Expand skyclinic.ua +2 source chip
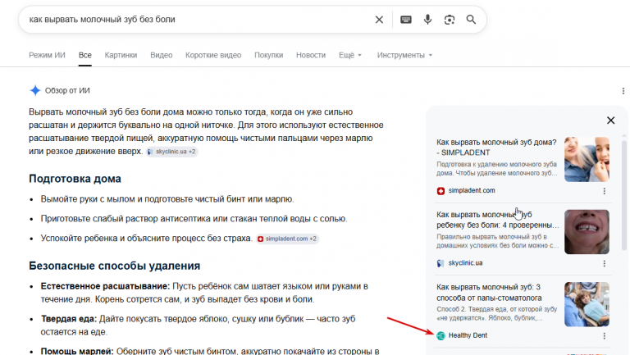630x355 pixels. point(171,152)
